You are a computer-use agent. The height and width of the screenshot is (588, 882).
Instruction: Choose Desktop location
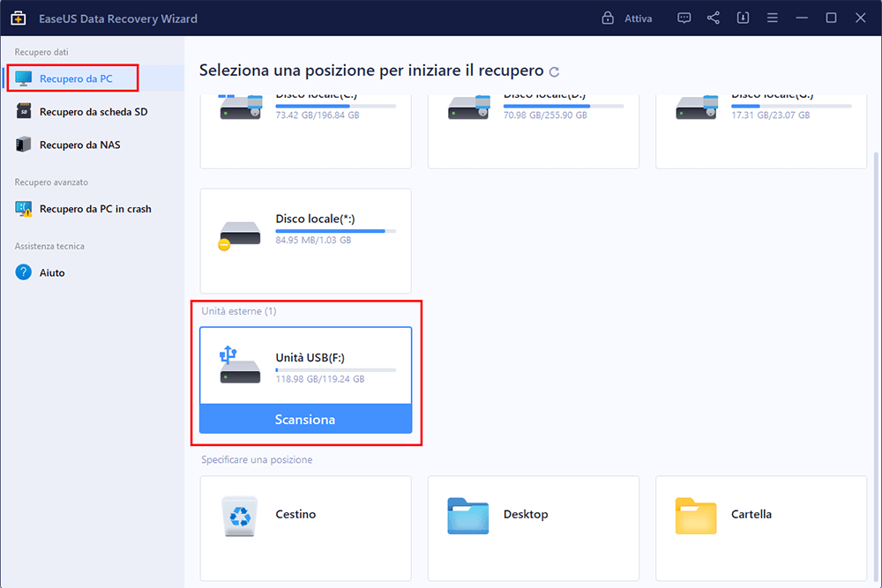click(x=534, y=528)
